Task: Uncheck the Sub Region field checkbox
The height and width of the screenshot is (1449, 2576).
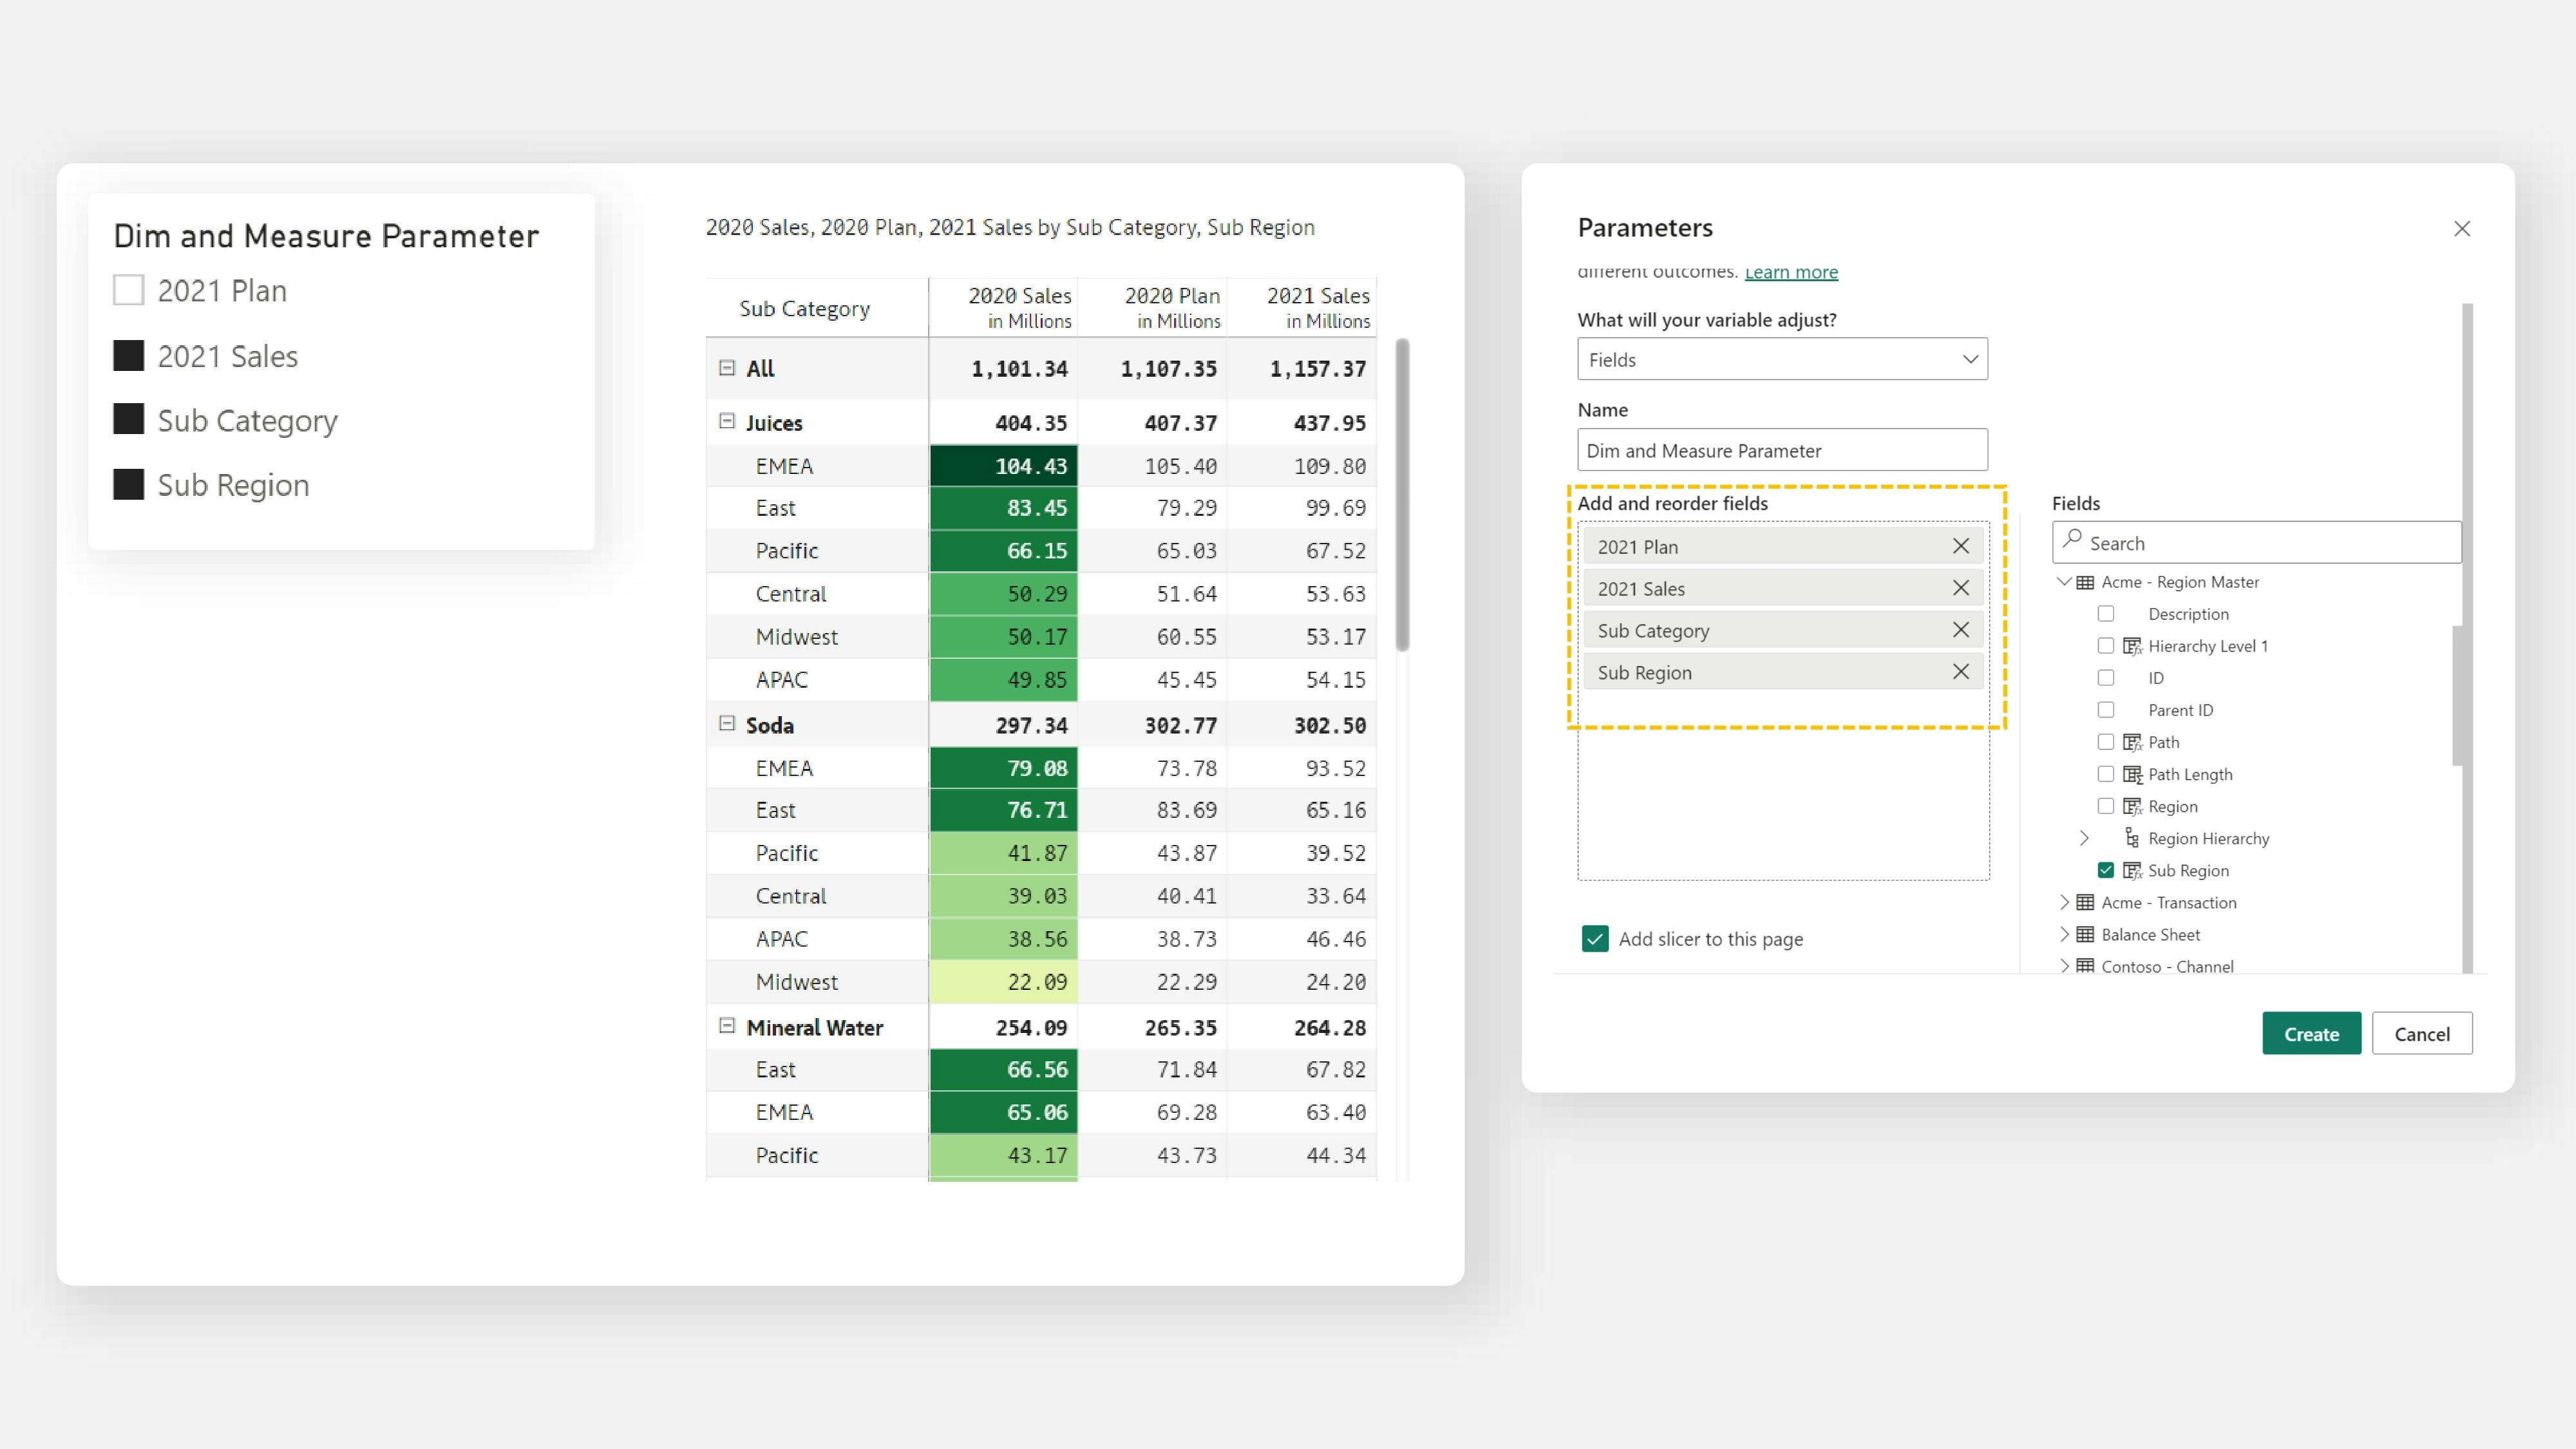Action: pos(2106,870)
